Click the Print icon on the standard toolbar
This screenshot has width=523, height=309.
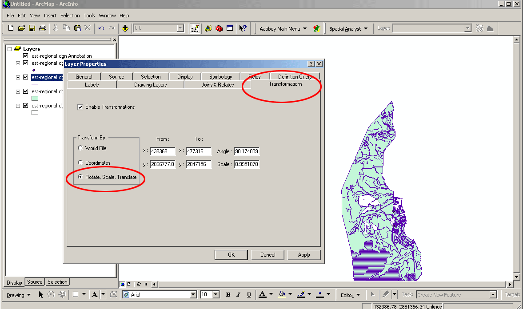(x=42, y=28)
